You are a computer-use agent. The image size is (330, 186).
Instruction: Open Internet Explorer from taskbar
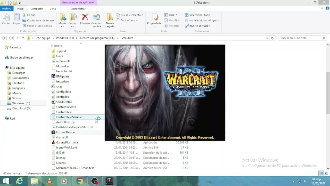pyautogui.click(x=19, y=181)
